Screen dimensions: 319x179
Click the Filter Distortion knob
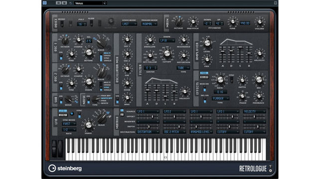(183, 55)
